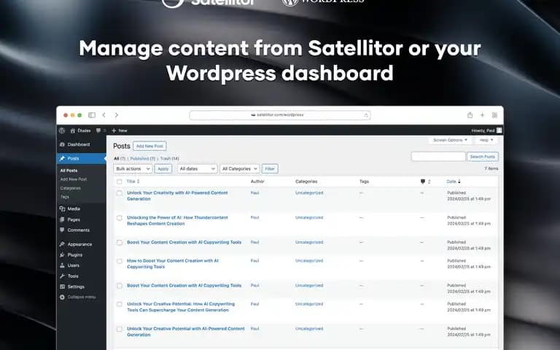Expand the Help panel
Image resolution: width=560 pixels, height=350 pixels.
[486, 140]
